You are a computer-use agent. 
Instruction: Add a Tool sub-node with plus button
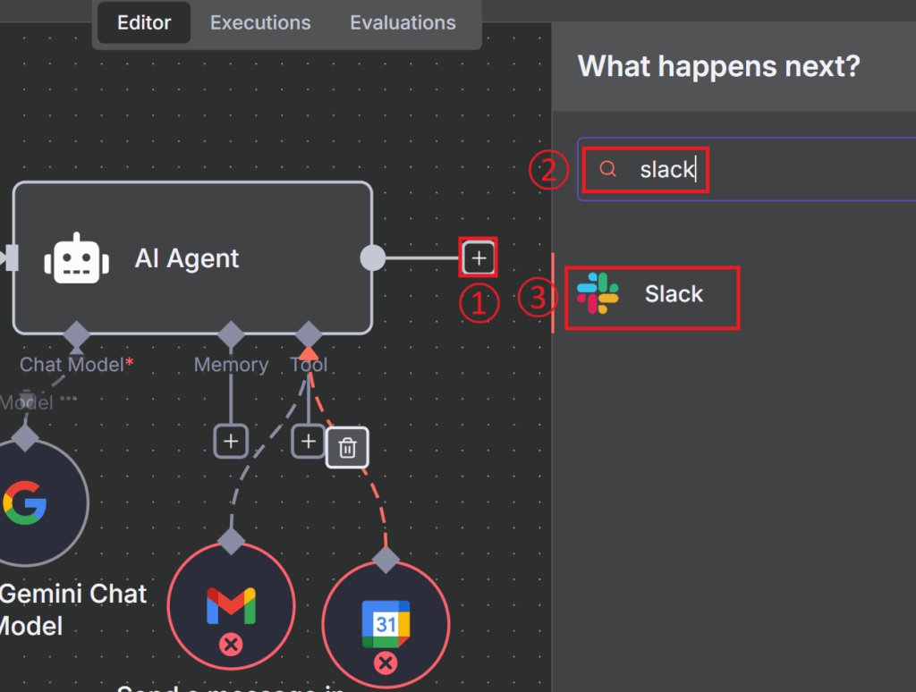[309, 441]
